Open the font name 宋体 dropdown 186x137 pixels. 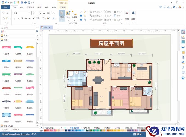point(30,13)
